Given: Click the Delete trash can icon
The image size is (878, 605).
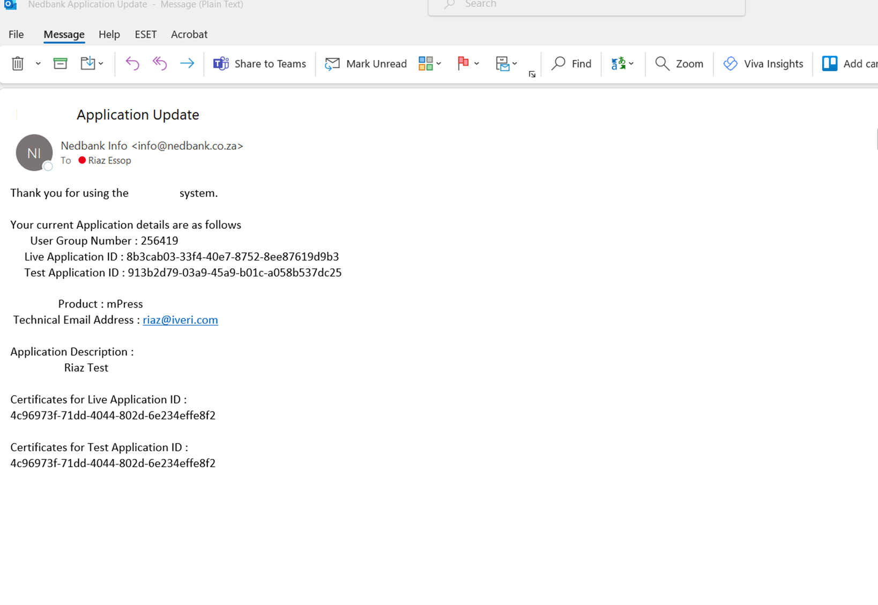Looking at the screenshot, I should pos(18,63).
